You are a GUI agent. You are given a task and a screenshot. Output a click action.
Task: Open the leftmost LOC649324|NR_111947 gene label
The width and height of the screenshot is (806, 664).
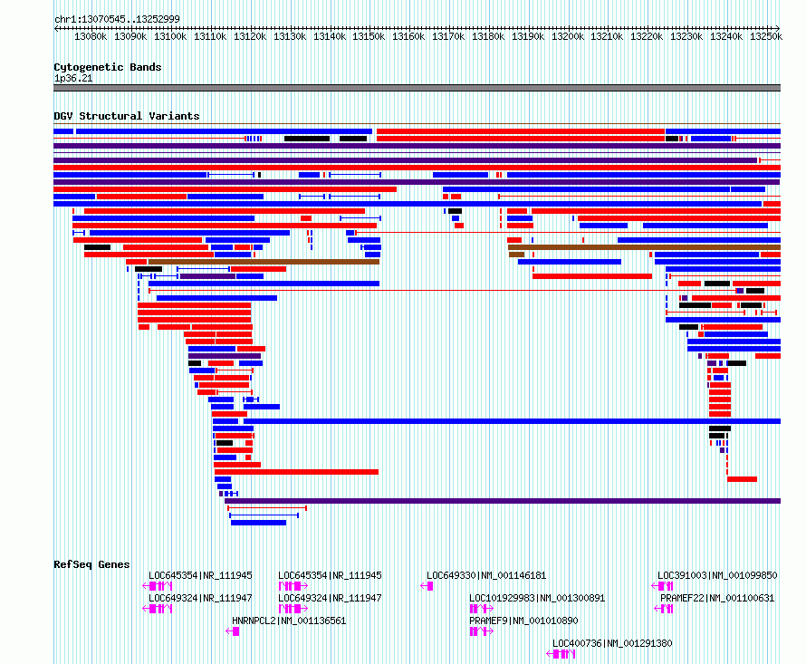click(200, 598)
